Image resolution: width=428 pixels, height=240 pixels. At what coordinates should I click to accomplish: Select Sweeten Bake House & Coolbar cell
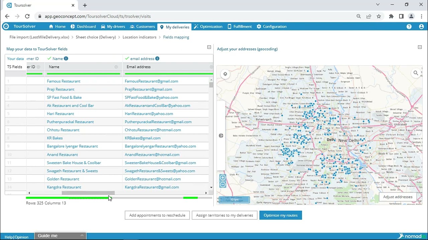pos(74,163)
